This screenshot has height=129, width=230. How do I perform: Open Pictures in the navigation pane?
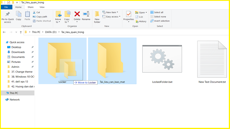[16, 62]
